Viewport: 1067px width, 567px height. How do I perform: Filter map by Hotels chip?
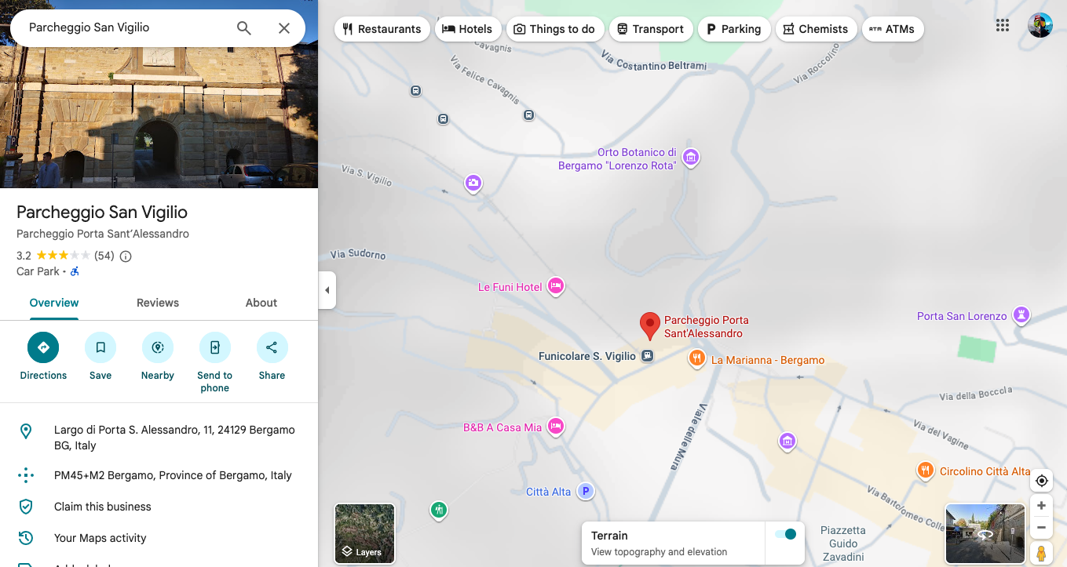pyautogui.click(x=467, y=29)
